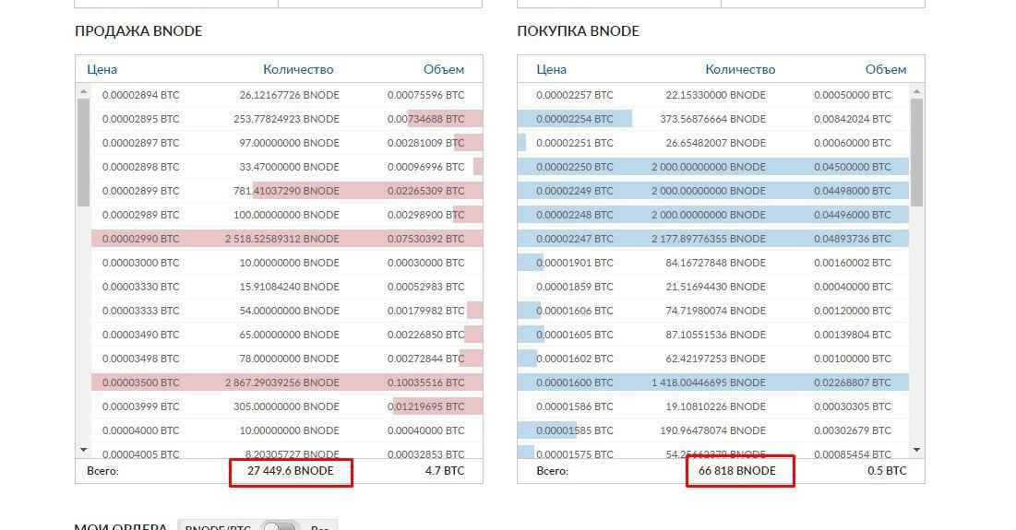
Task: Click buy total 66 818 BNODE value
Action: click(736, 471)
